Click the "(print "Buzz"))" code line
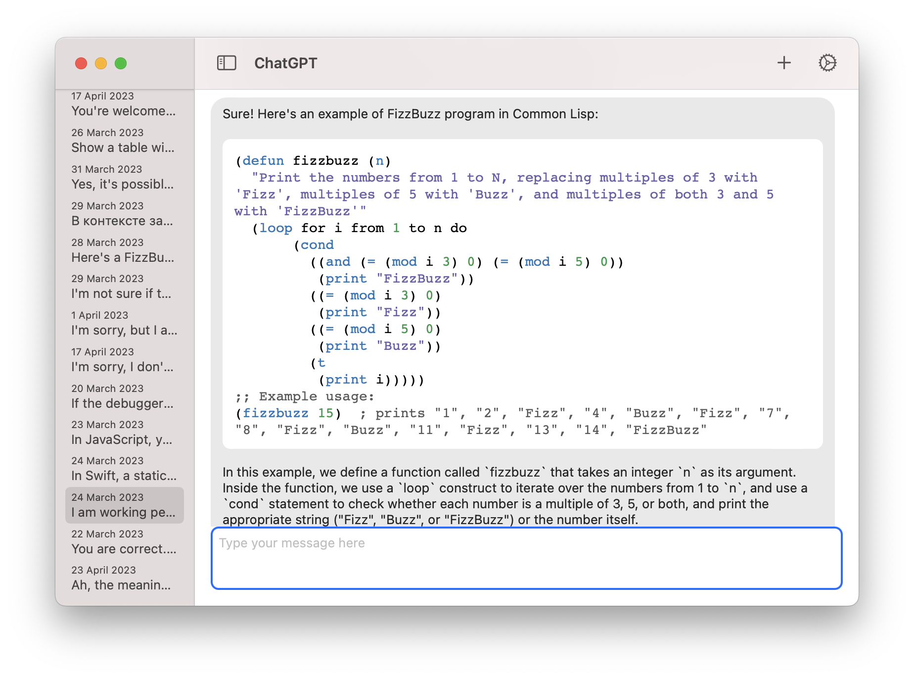Screen dimensions: 914x679 tap(380, 346)
